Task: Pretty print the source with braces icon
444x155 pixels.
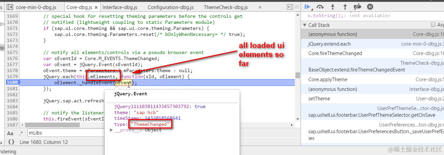Action: point(11,142)
